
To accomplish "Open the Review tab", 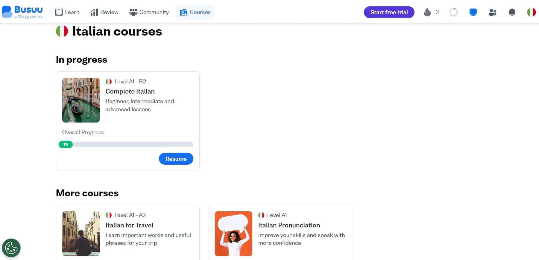I will pyautogui.click(x=104, y=12).
